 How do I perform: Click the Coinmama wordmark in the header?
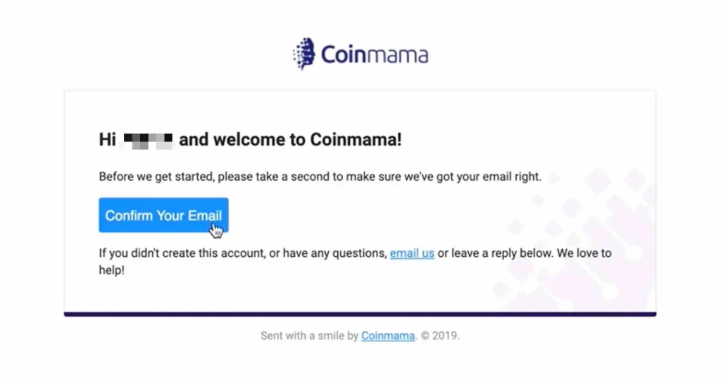pos(375,54)
